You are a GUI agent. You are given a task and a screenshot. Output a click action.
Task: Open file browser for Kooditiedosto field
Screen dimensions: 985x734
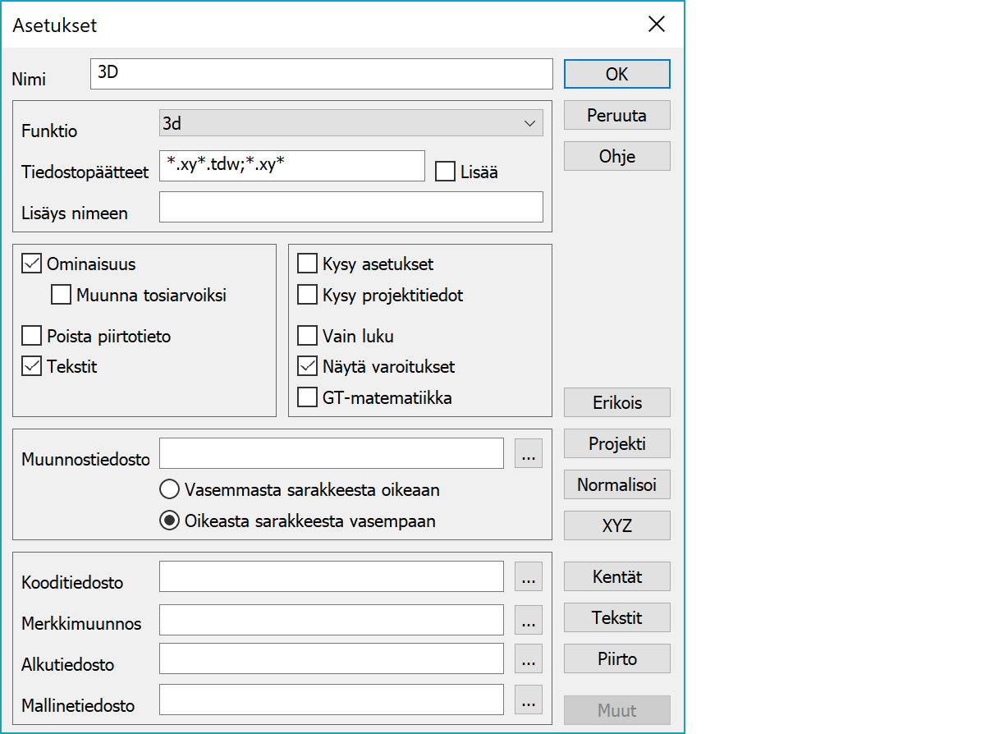[x=529, y=577]
